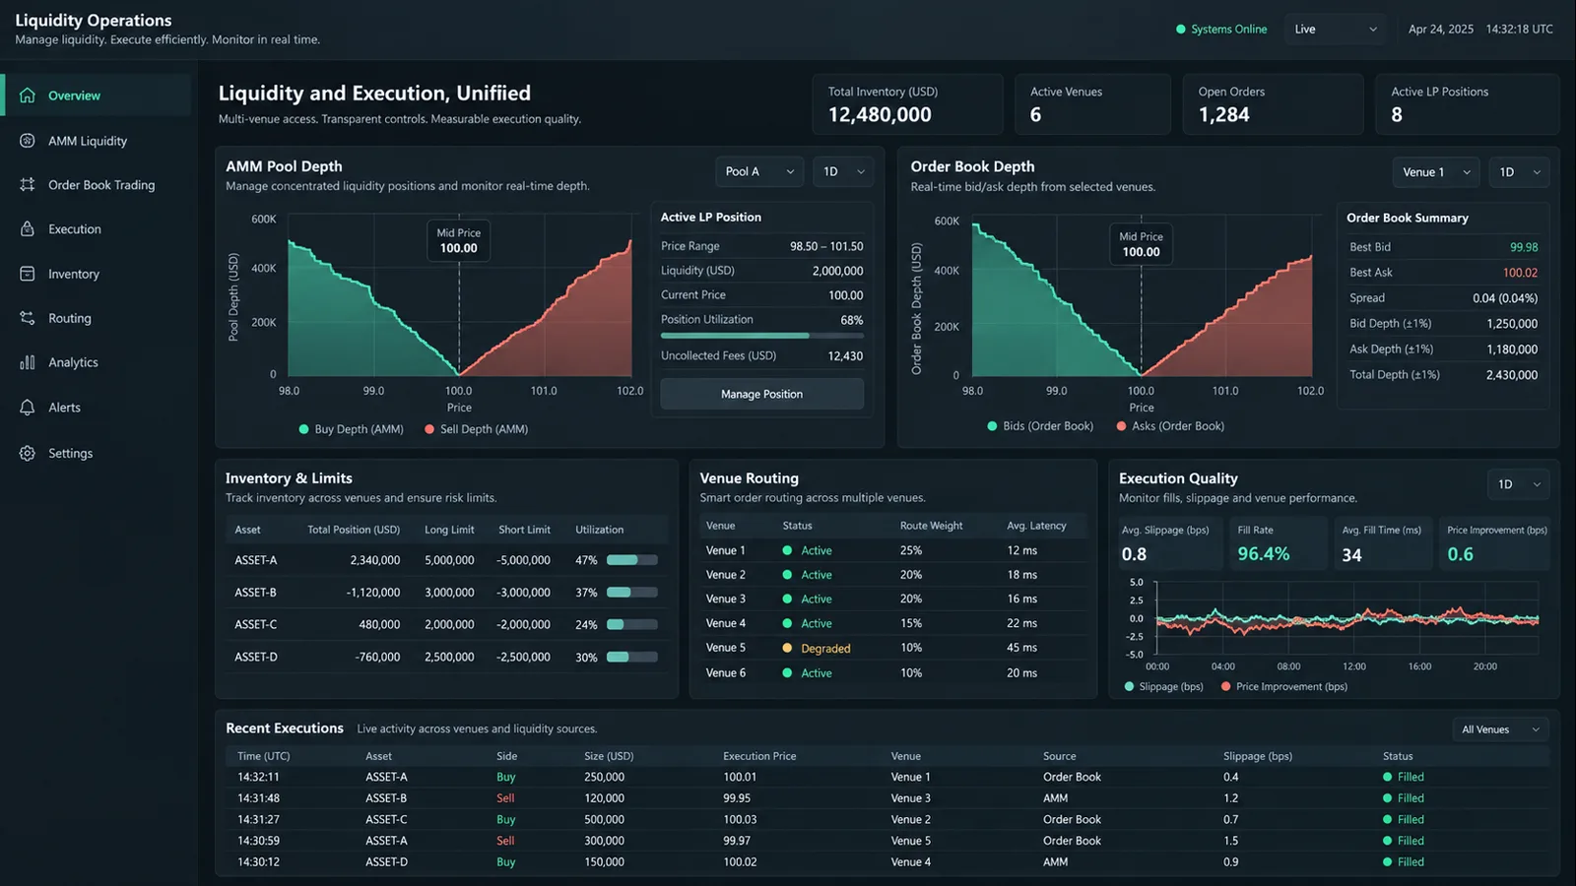Click the Manage Position button
Screen dimensions: 1576x886
tap(761, 394)
